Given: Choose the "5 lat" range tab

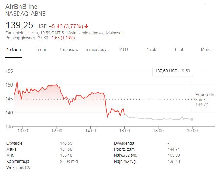Looking at the screenshot, I should pyautogui.click(x=179, y=50).
